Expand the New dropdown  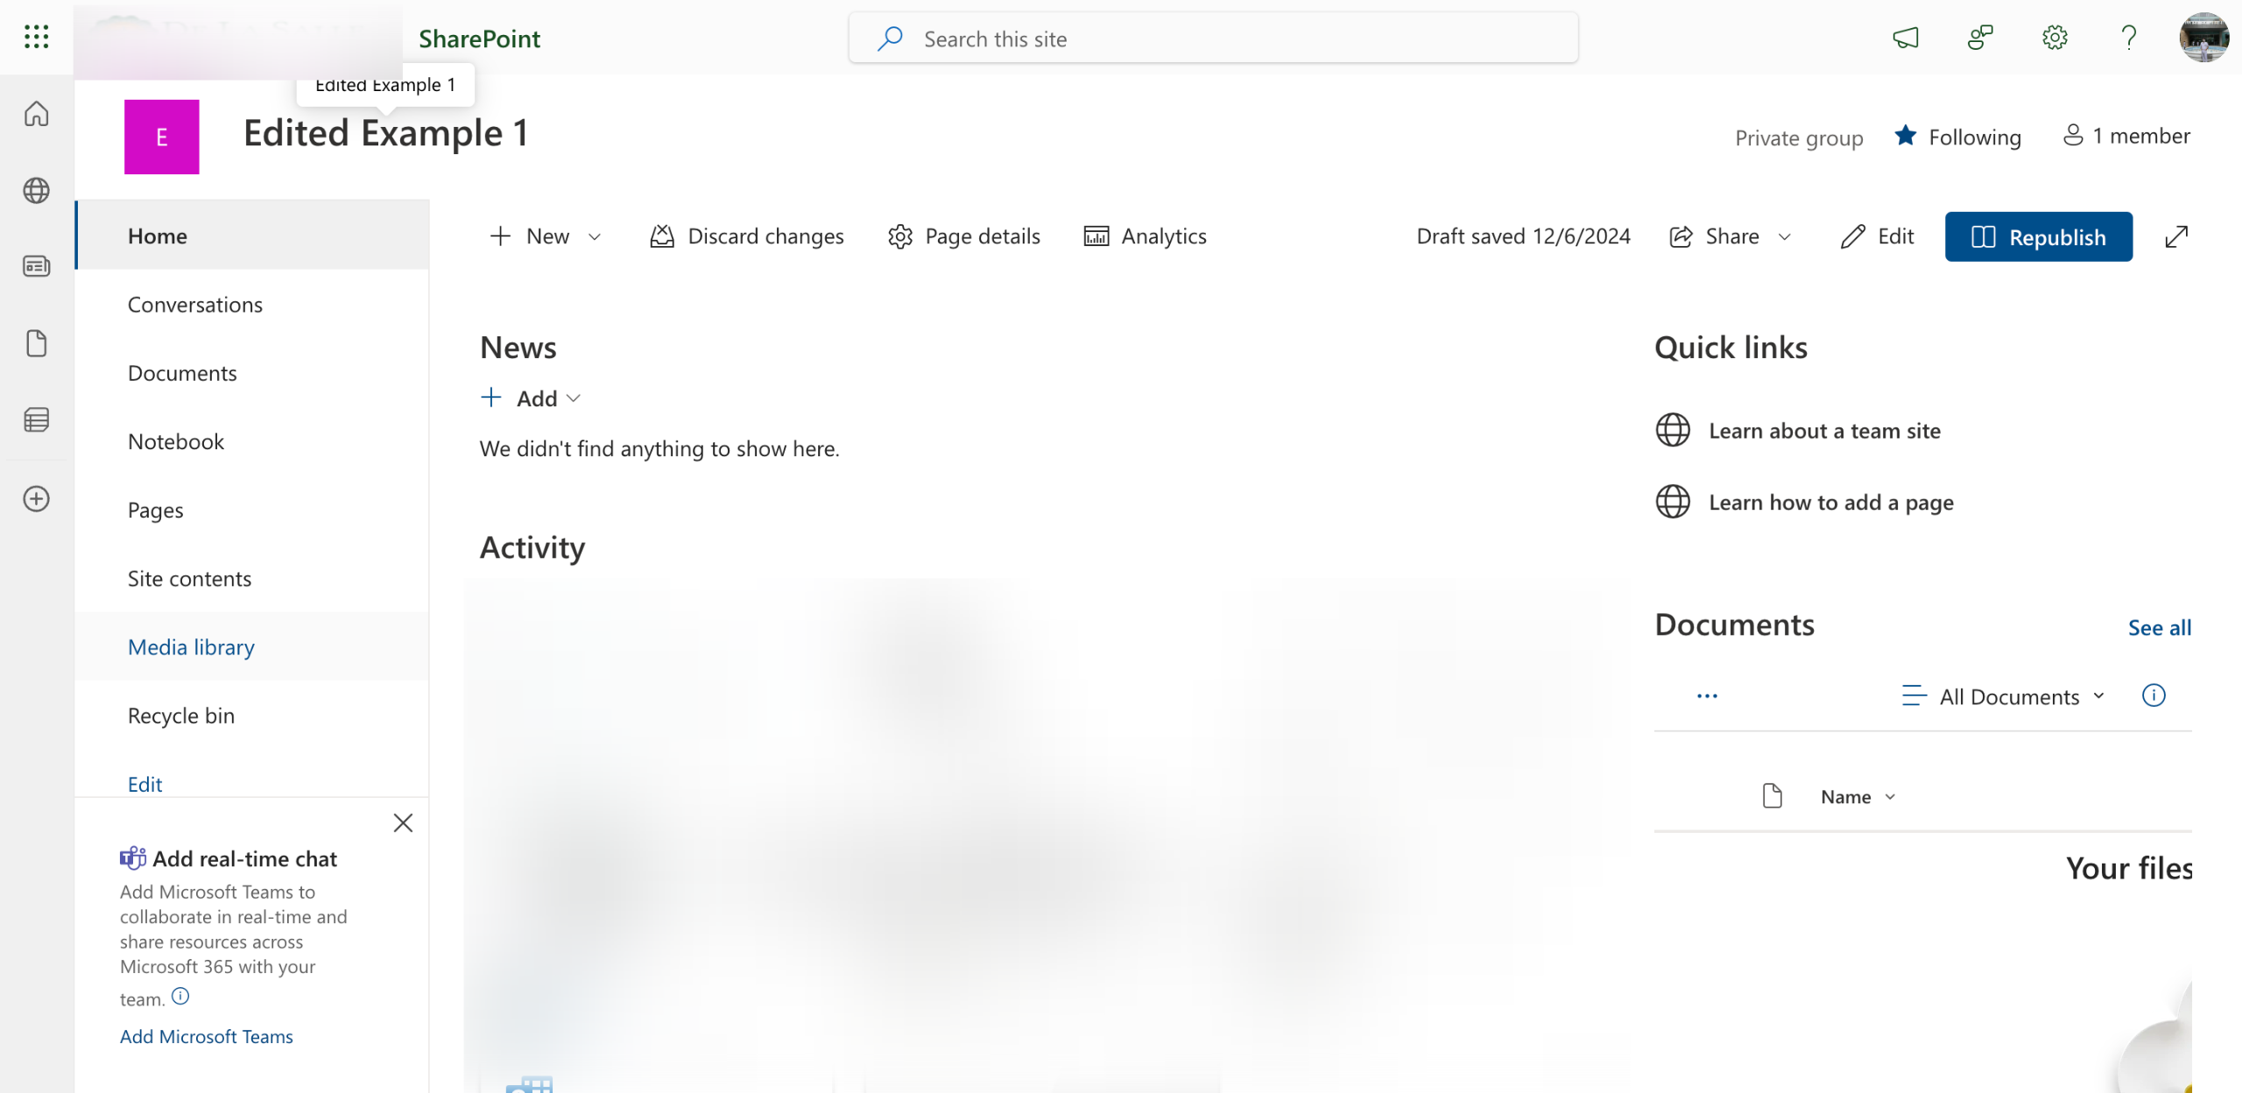point(546,236)
